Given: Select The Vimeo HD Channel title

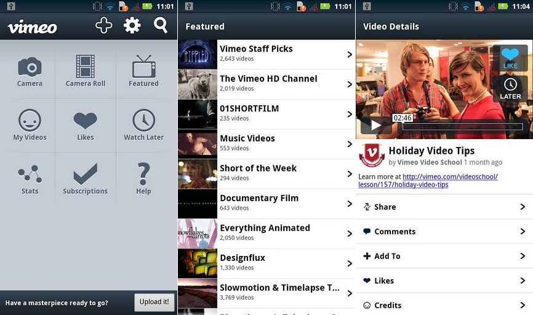Looking at the screenshot, I should 268,79.
